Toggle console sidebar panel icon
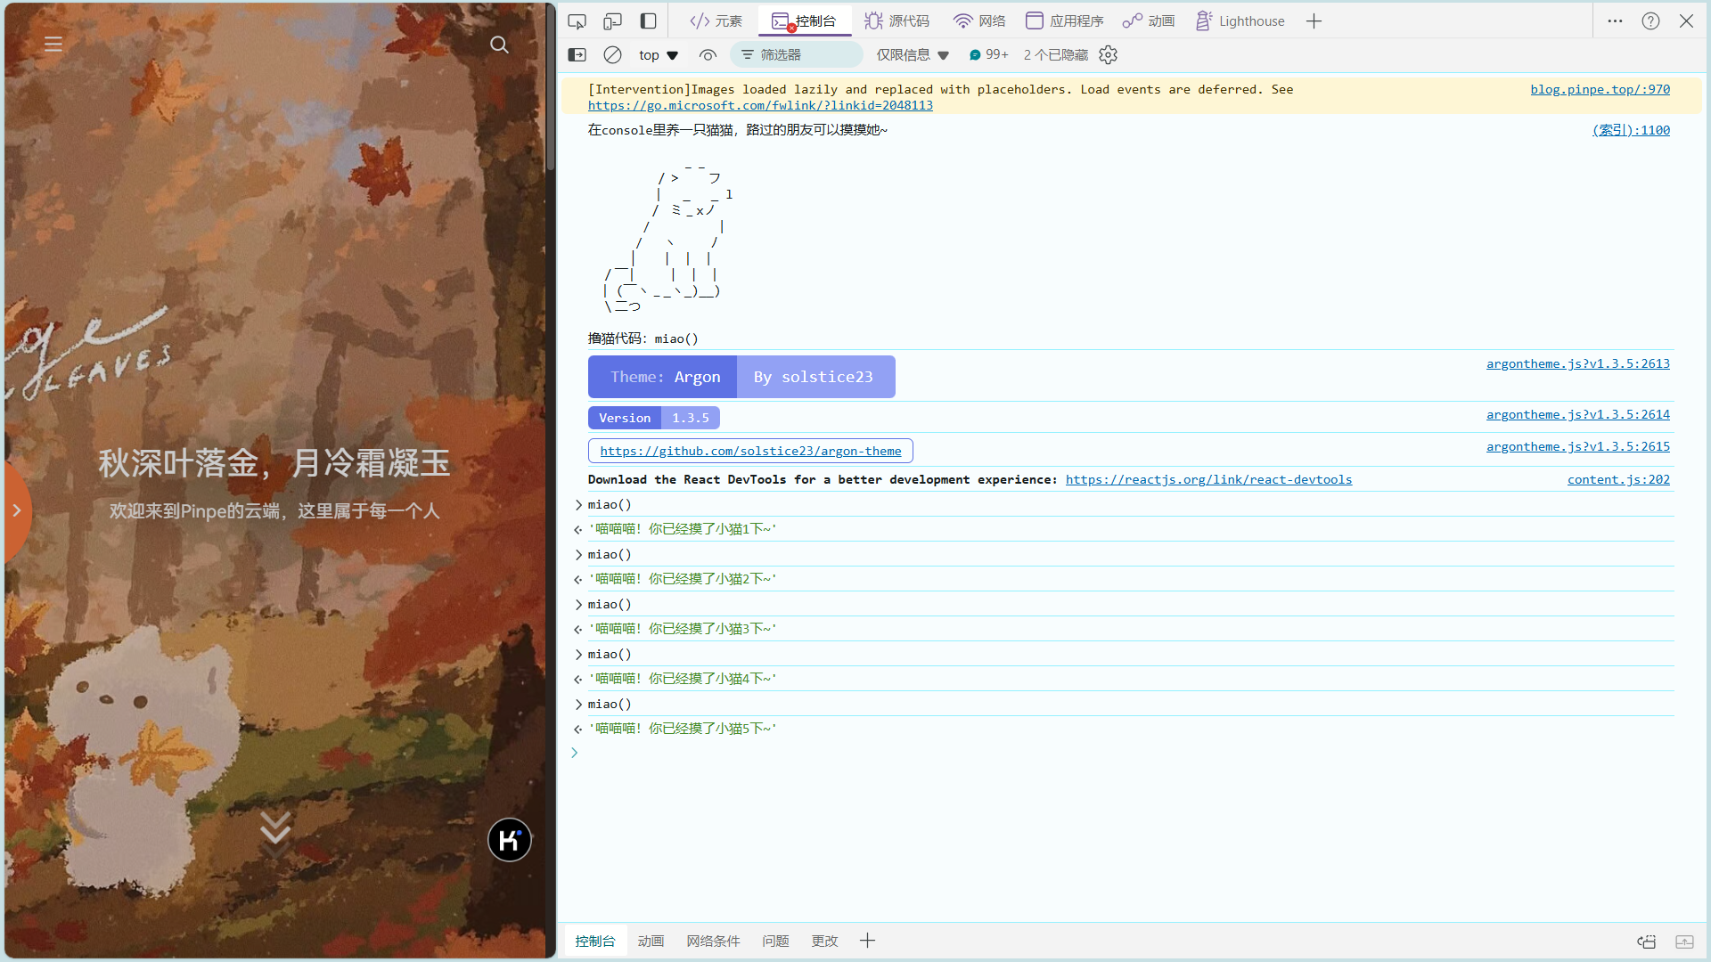Screen dimensions: 1711x962 point(577,55)
